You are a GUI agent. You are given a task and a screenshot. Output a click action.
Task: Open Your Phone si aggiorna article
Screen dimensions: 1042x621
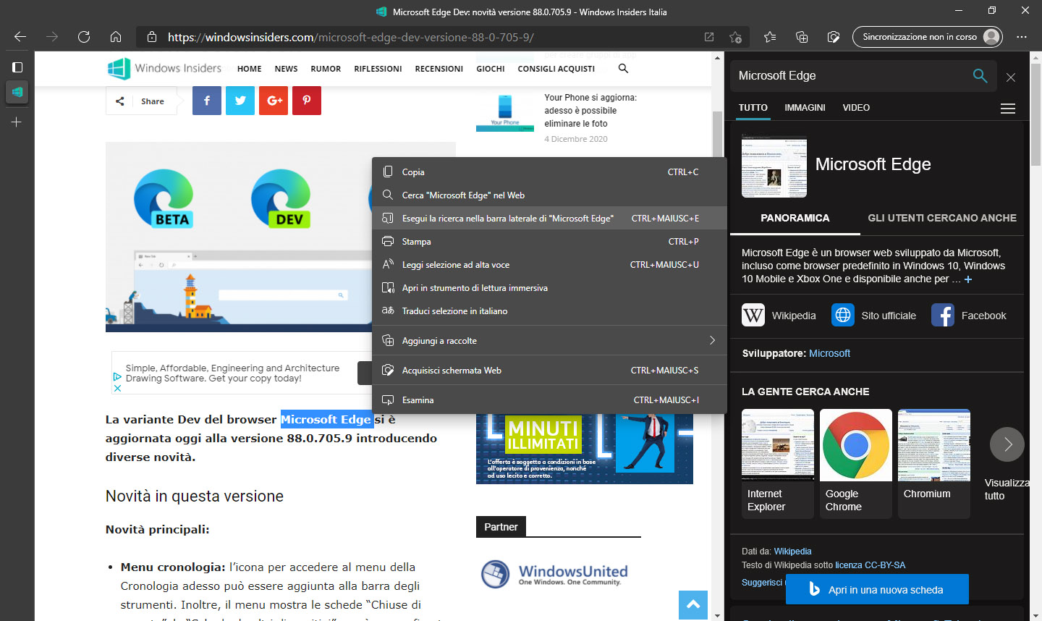click(590, 111)
